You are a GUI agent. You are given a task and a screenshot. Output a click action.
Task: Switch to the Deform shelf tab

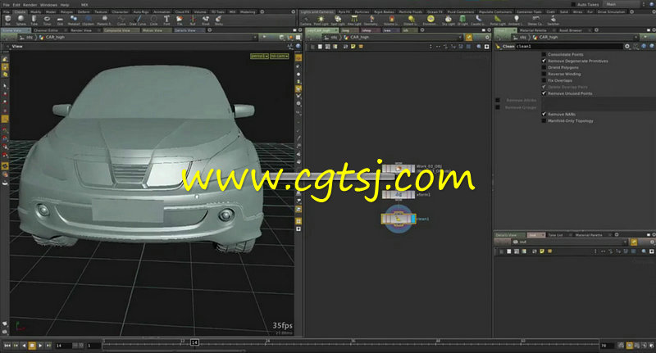pos(84,11)
